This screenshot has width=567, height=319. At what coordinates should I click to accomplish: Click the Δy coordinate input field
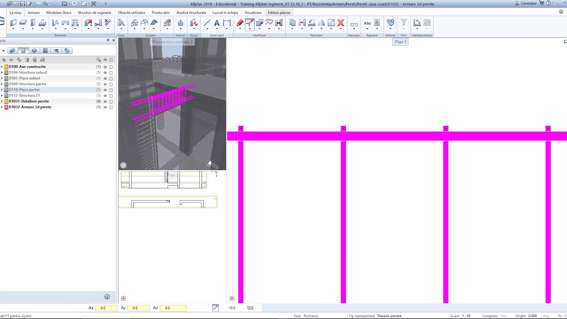tap(139, 308)
